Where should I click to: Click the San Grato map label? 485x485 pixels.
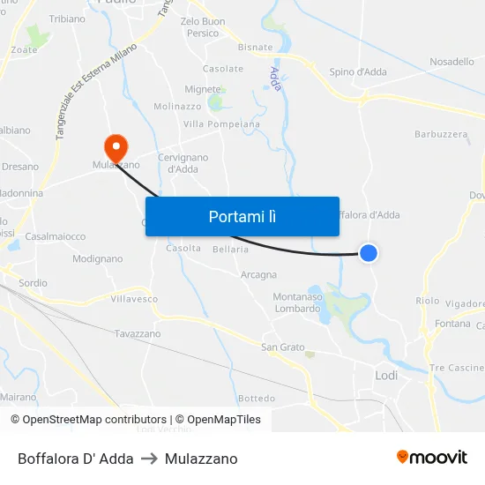tap(283, 347)
